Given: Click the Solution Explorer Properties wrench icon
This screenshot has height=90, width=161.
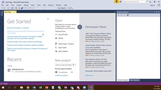Looking at the screenshot, I should pos(128,15).
